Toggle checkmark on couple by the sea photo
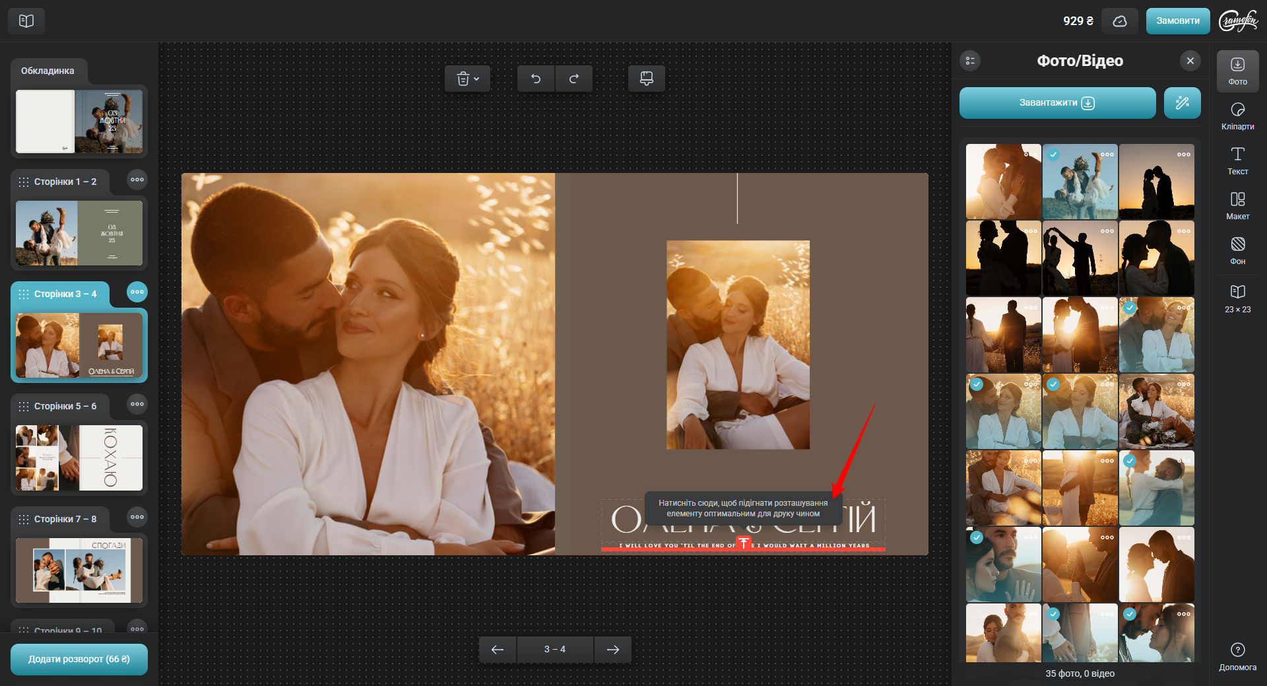Viewport: 1267px width, 686px height. 1130,461
